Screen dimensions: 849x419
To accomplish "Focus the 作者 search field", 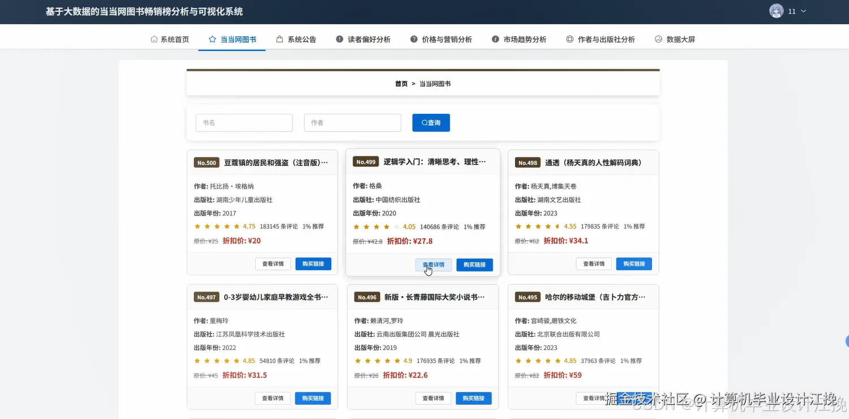I will pyautogui.click(x=353, y=123).
